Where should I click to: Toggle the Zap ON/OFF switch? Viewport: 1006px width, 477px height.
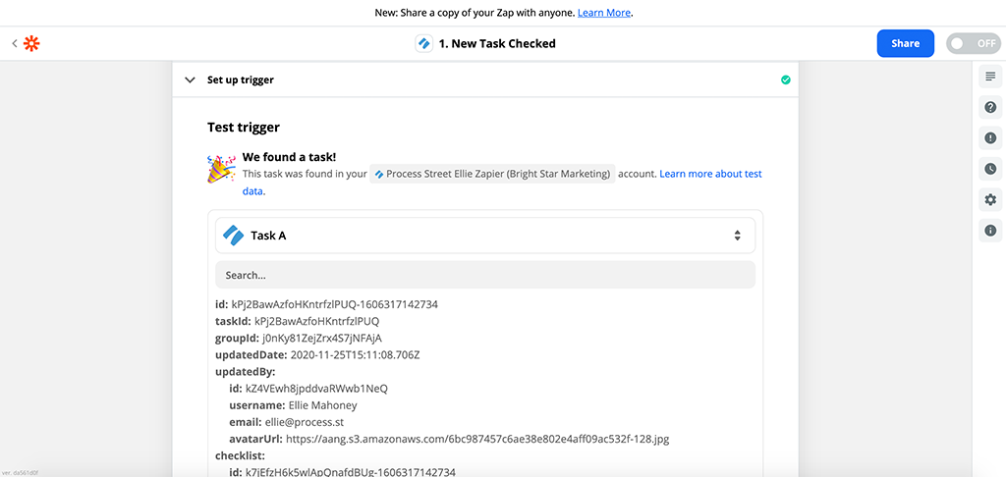(972, 43)
